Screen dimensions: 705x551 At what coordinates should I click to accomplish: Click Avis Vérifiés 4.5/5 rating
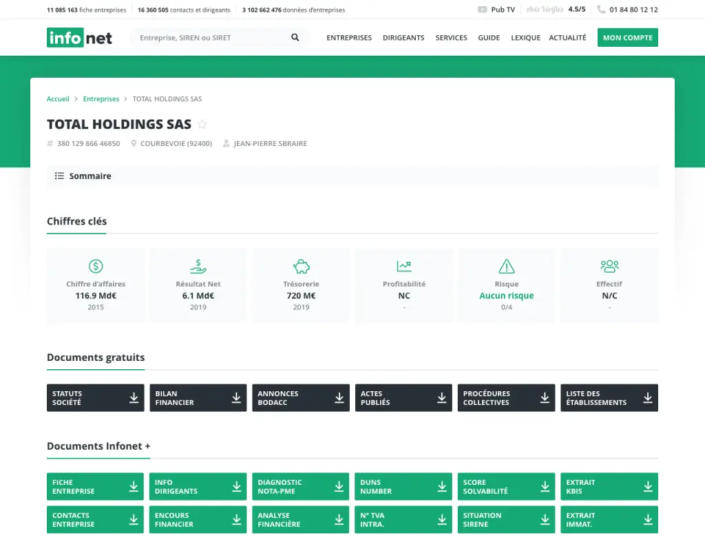click(556, 10)
